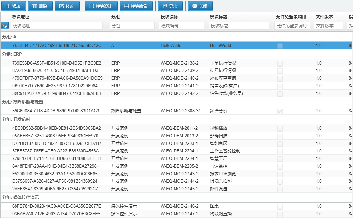
Task: Enable 允许免登录调用 for 工单执行情况
Action: (x=280, y=63)
